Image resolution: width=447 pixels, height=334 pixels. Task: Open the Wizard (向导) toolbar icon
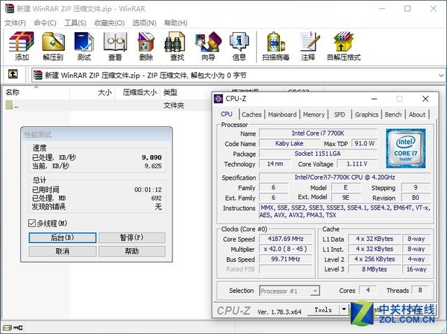coord(208,45)
